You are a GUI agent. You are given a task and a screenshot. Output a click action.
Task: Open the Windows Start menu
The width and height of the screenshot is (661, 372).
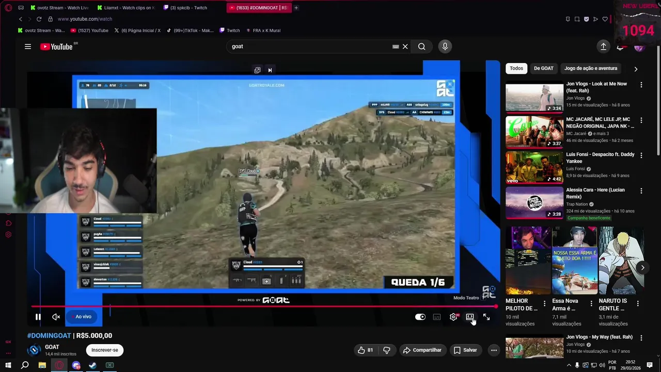(x=8, y=365)
